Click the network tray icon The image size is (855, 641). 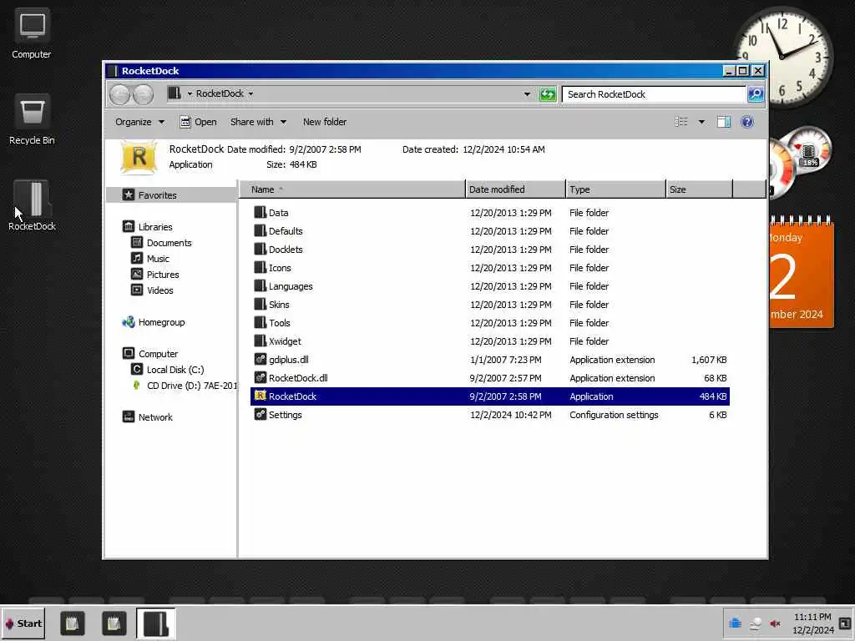click(x=755, y=623)
